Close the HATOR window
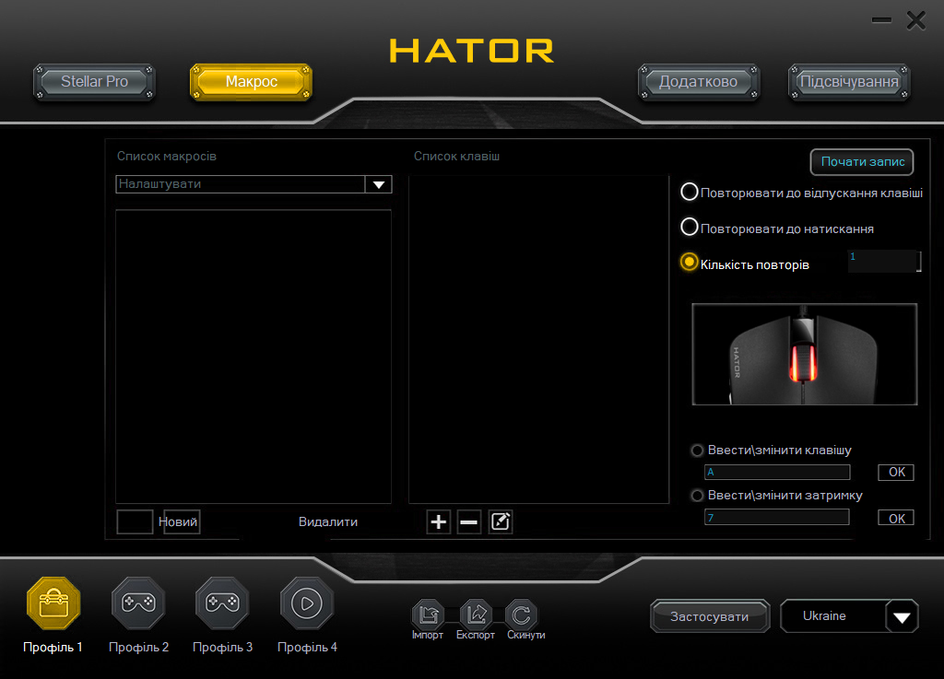This screenshot has height=679, width=944. (x=916, y=20)
